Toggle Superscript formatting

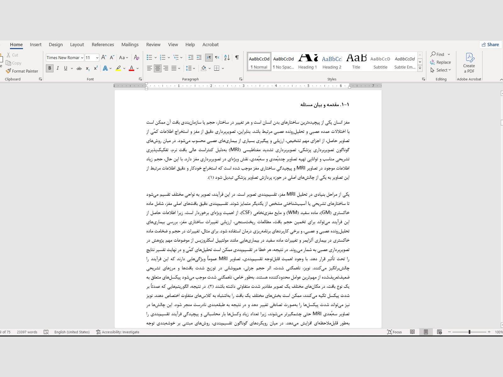(96, 68)
